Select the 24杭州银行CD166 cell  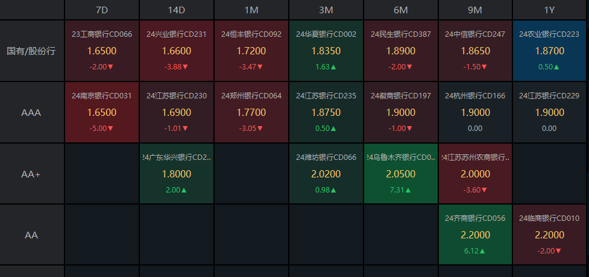coord(475,112)
